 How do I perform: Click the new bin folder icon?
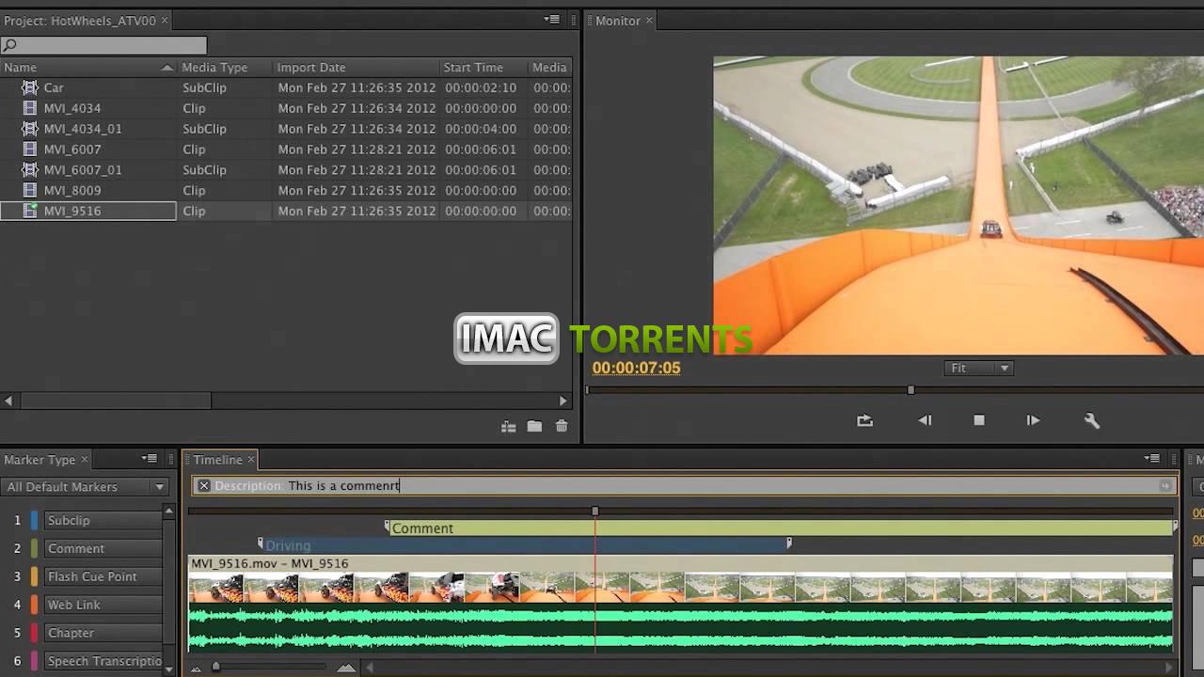pos(534,427)
